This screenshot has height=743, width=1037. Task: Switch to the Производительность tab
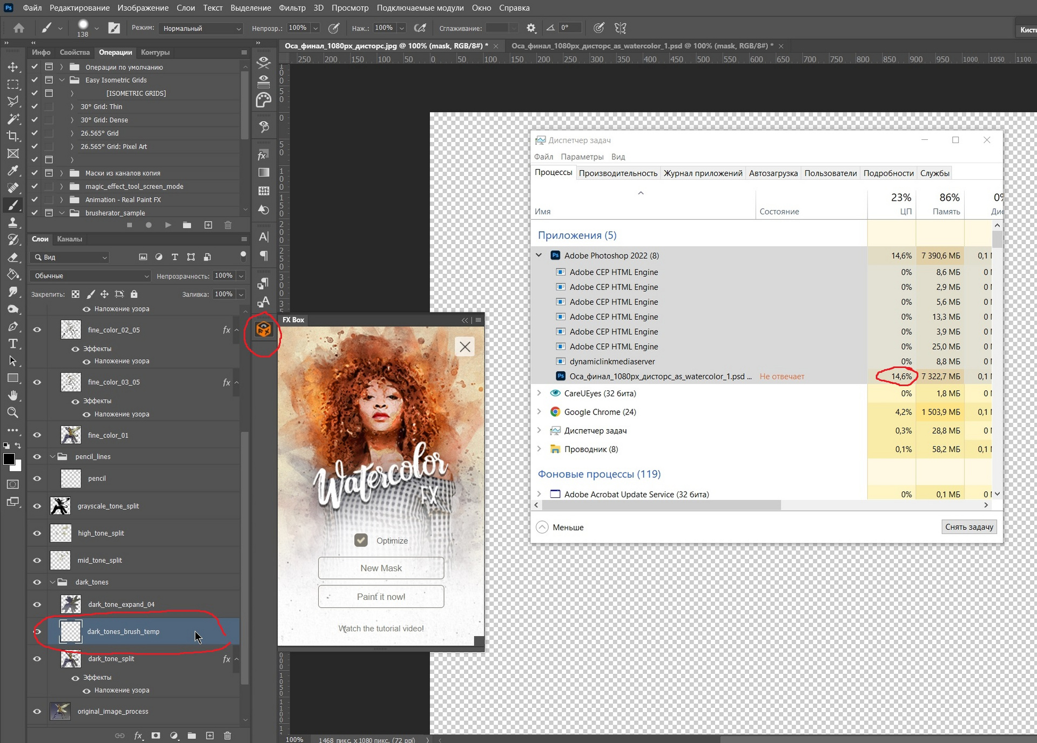618,173
